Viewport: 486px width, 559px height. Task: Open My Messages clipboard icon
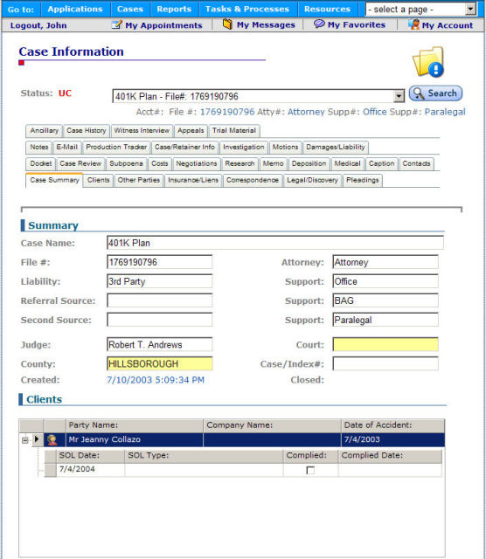pyautogui.click(x=227, y=24)
